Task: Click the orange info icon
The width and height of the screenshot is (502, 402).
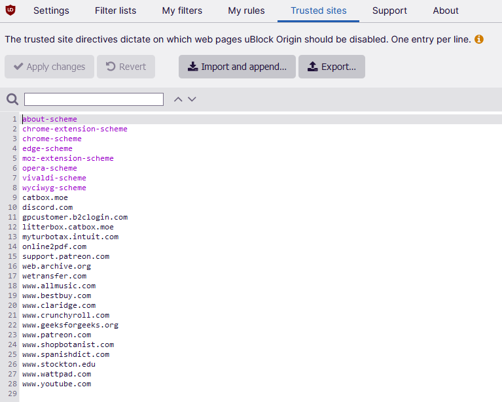Action: point(479,39)
